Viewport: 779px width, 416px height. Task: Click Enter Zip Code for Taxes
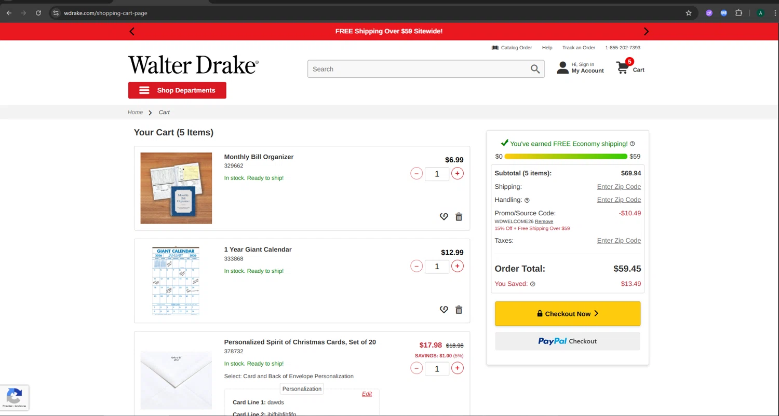pyautogui.click(x=619, y=241)
